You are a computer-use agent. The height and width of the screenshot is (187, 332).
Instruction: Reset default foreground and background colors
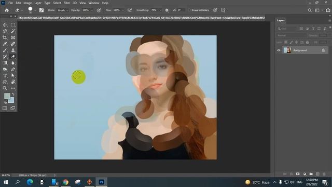[x=5, y=102]
